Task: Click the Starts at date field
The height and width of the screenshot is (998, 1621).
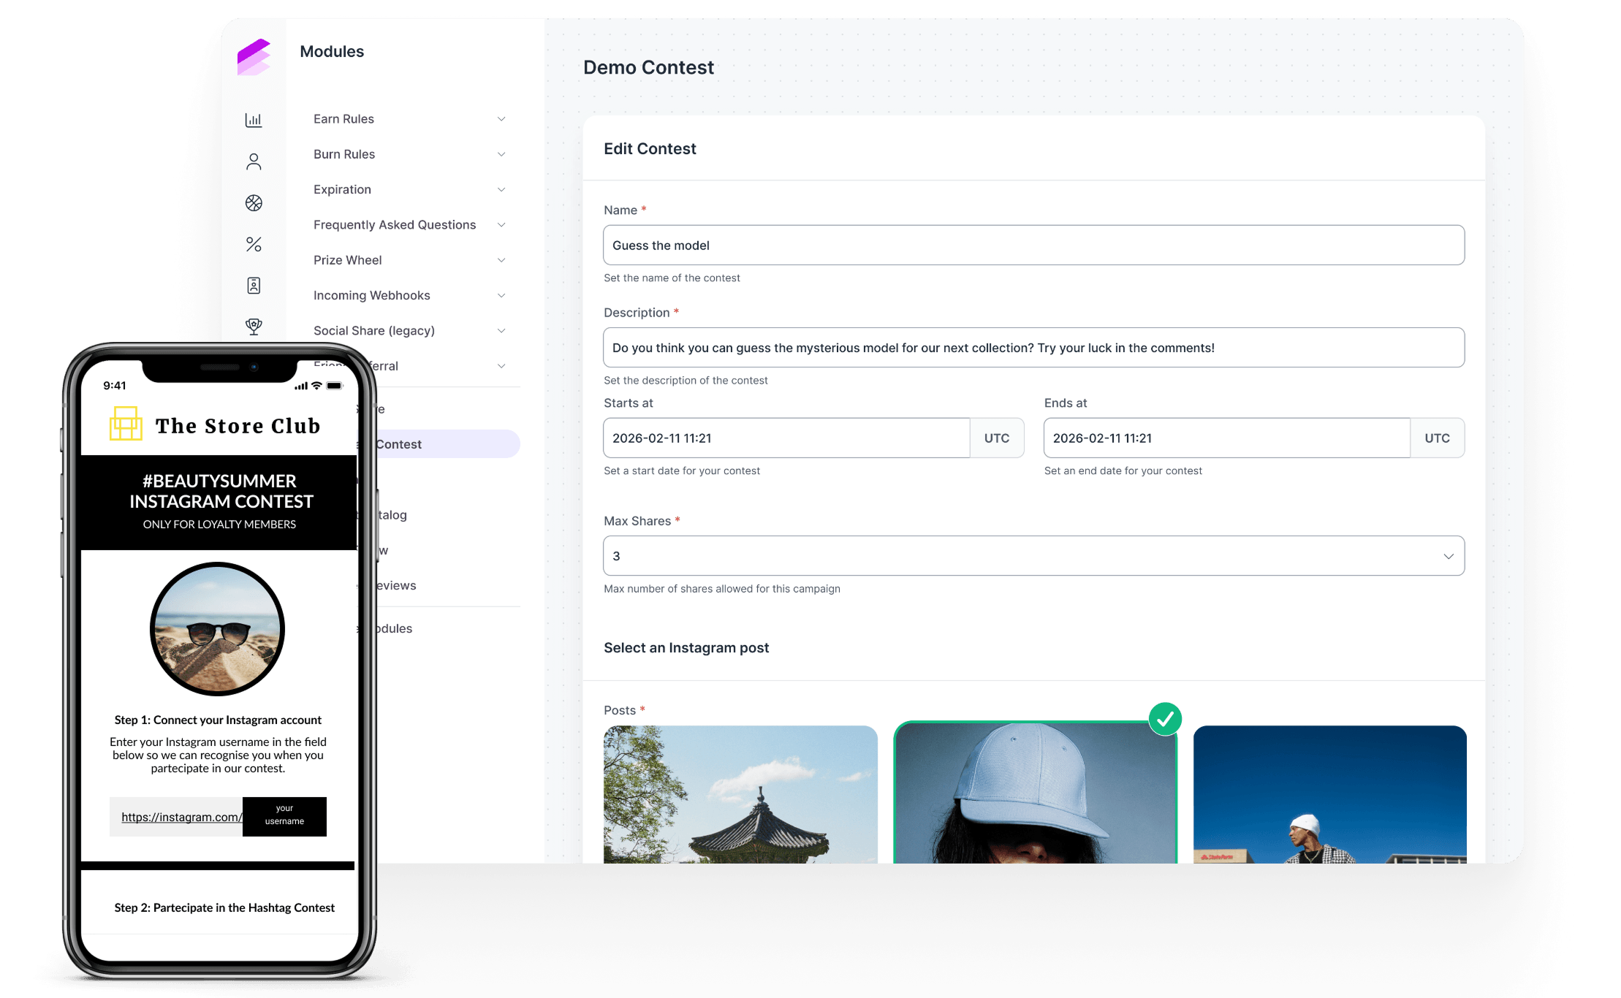Action: [786, 438]
